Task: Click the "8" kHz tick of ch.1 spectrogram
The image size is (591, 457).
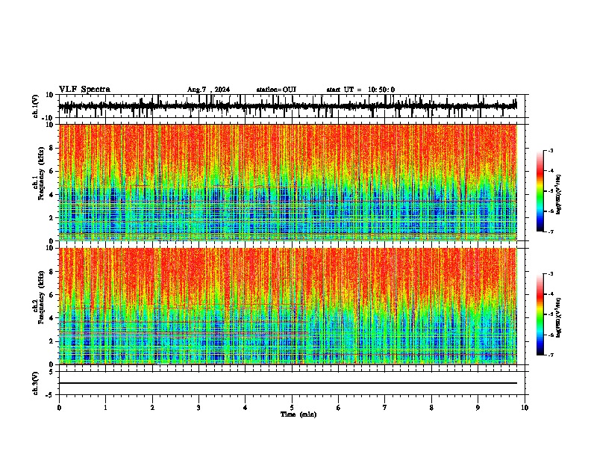Action: tap(51, 148)
